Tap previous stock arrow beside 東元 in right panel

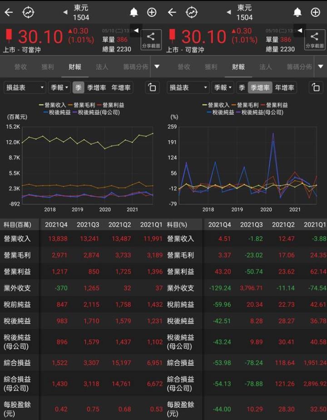[x=228, y=12]
